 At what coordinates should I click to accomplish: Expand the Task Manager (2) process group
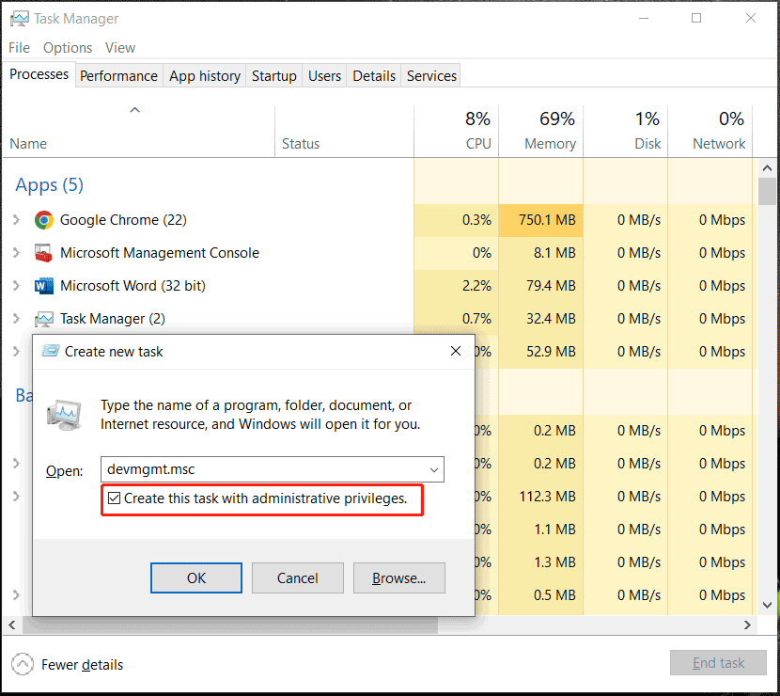[x=16, y=318]
